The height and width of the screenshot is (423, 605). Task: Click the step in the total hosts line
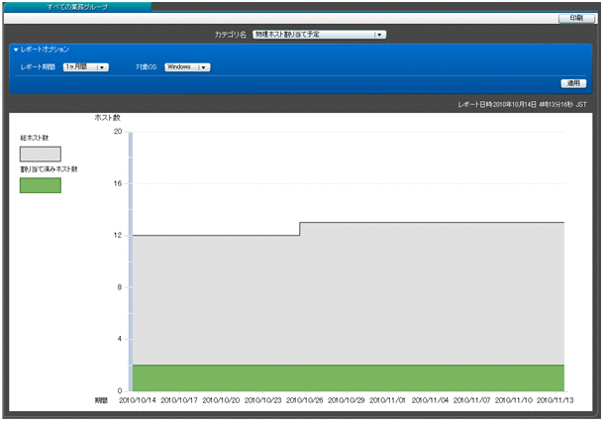tap(300, 229)
